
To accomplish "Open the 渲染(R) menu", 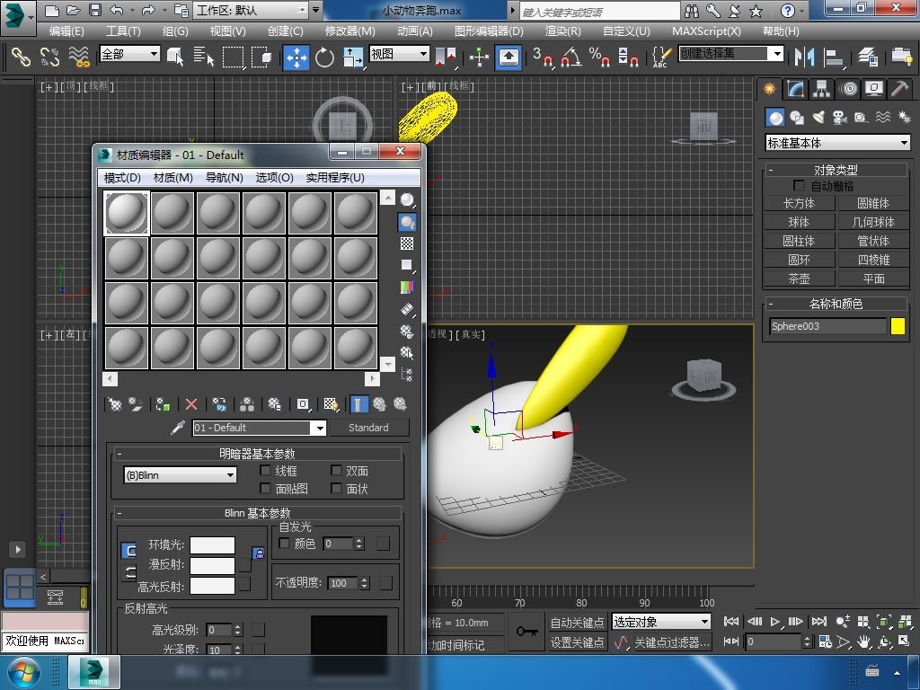I will (x=562, y=31).
